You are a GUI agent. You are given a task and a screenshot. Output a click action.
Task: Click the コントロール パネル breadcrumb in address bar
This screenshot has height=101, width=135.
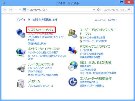39,10
